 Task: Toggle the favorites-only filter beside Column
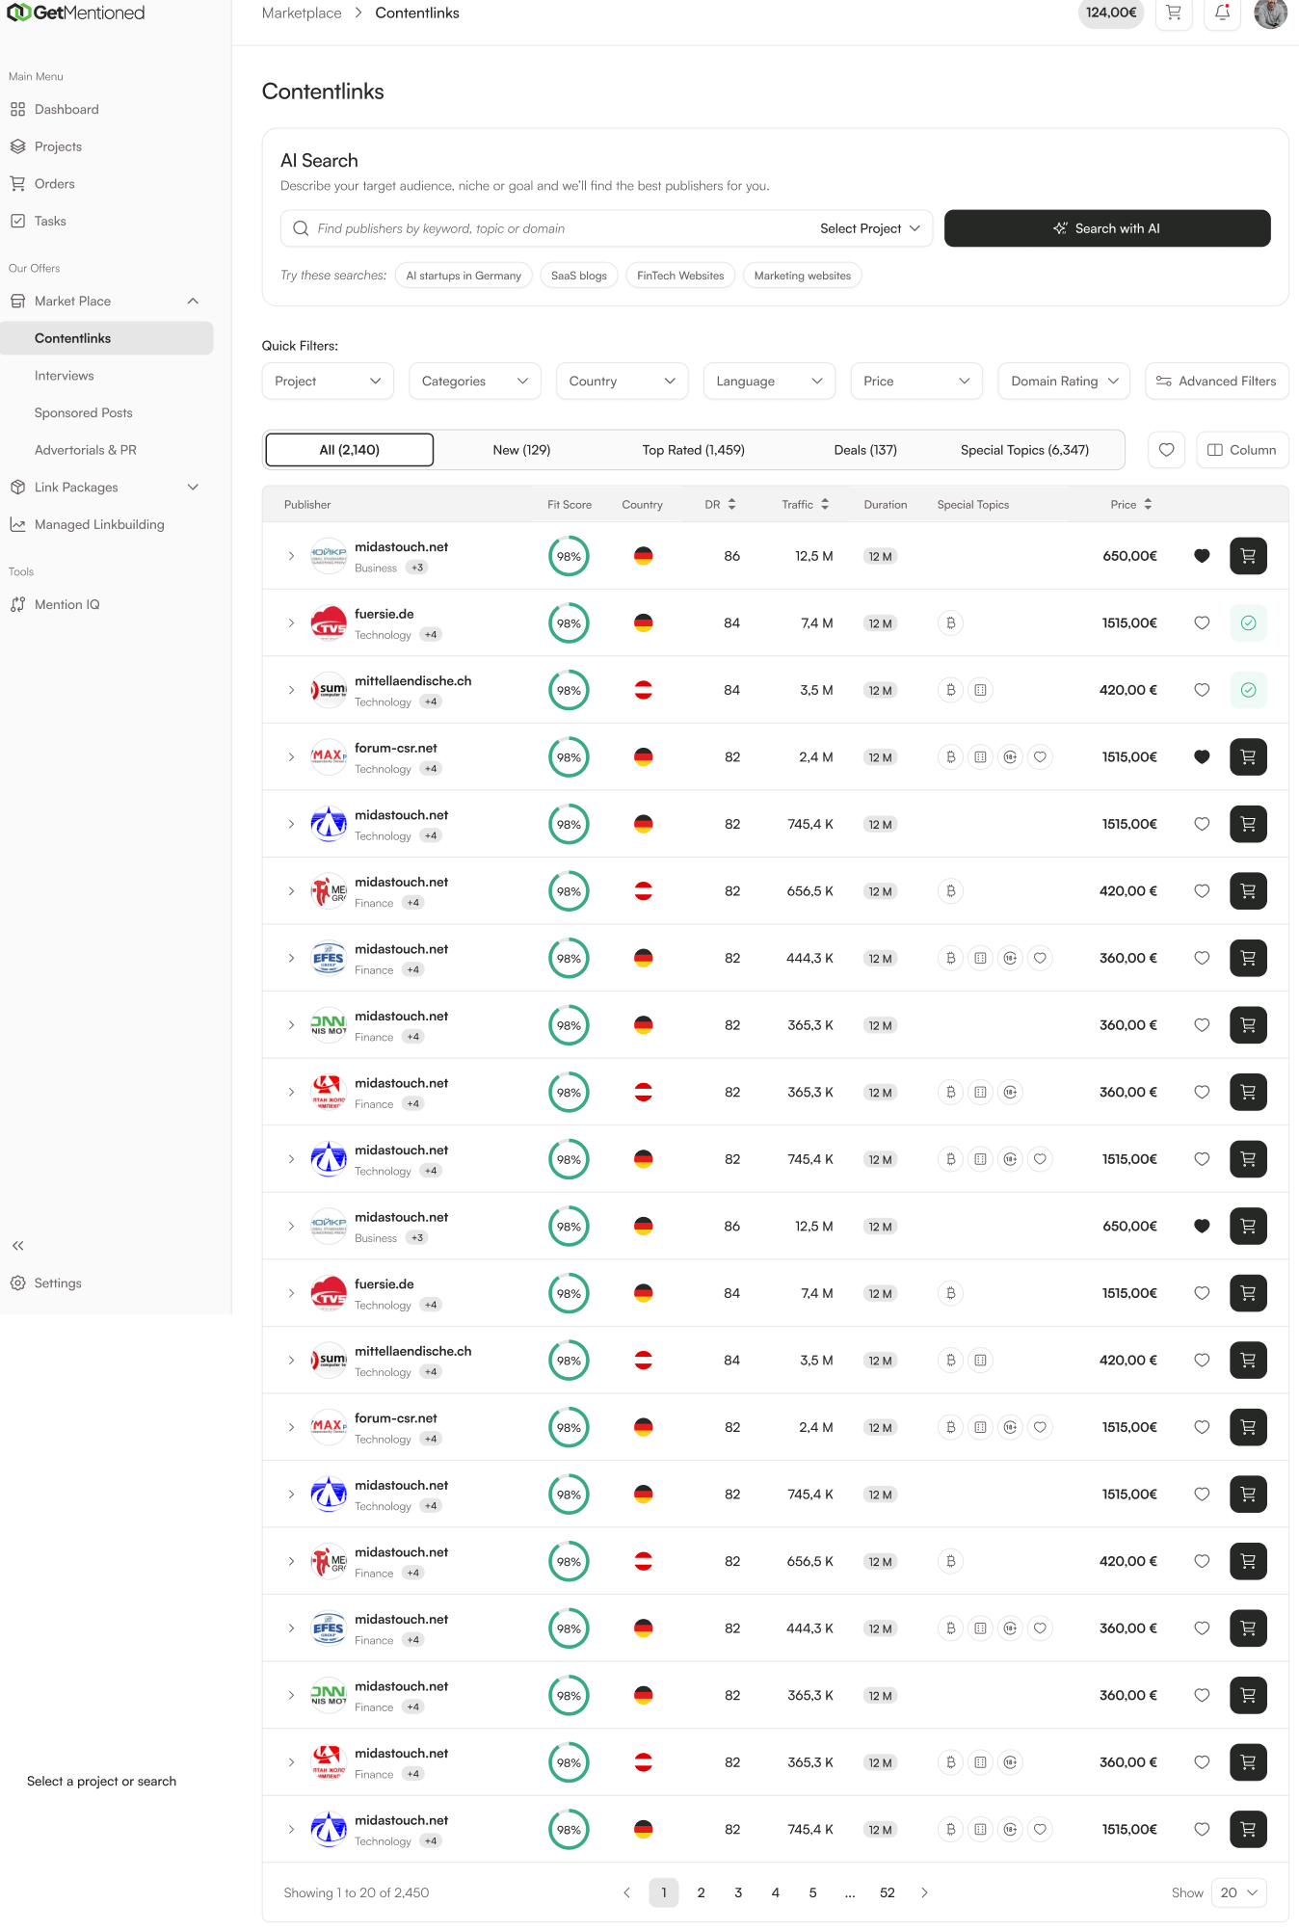coord(1166,450)
